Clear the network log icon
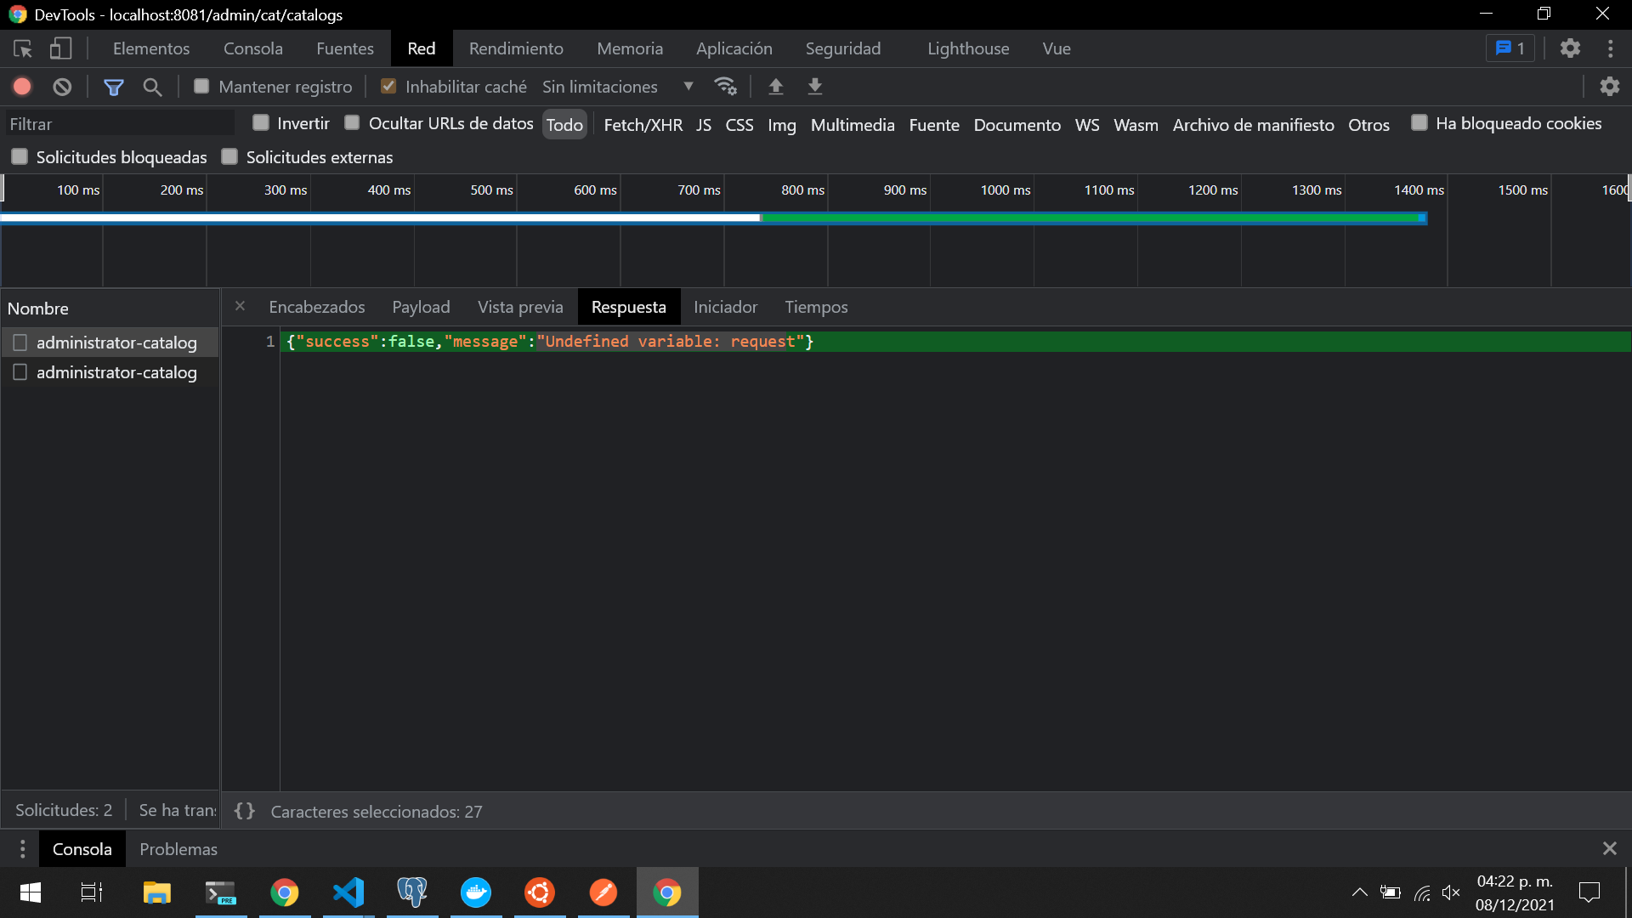The image size is (1632, 918). click(x=62, y=87)
